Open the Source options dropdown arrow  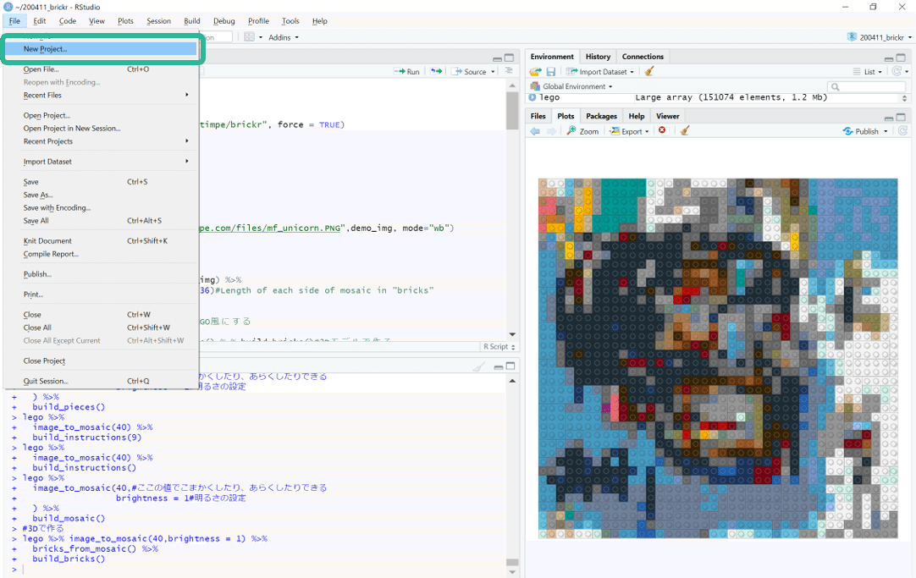pos(493,72)
